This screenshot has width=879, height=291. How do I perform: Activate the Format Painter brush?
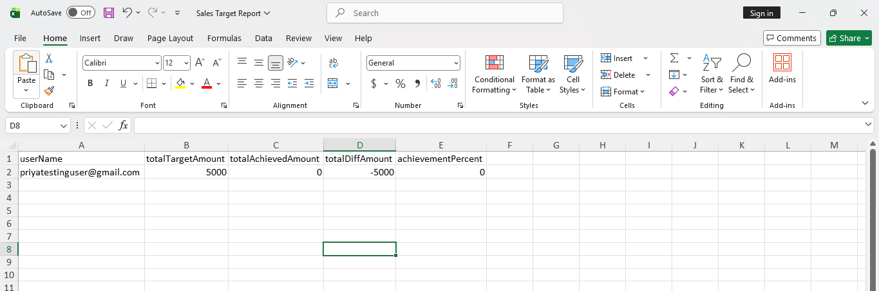(x=49, y=91)
